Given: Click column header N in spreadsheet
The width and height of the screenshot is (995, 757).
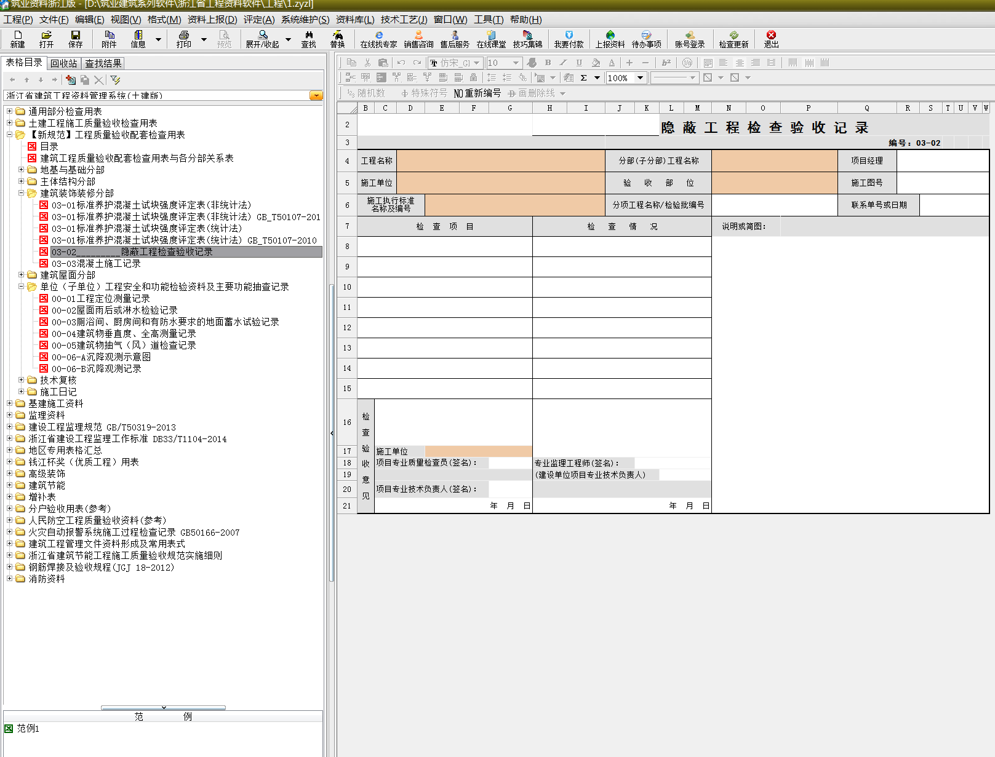Looking at the screenshot, I should pyautogui.click(x=729, y=108).
